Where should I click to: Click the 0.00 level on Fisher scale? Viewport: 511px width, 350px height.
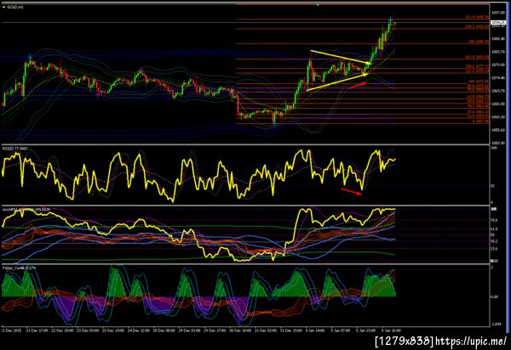[494, 296]
